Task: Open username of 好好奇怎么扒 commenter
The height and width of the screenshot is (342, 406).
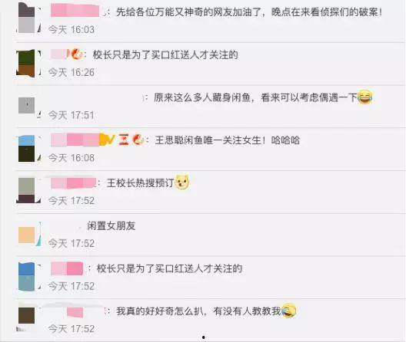Action: (75, 312)
